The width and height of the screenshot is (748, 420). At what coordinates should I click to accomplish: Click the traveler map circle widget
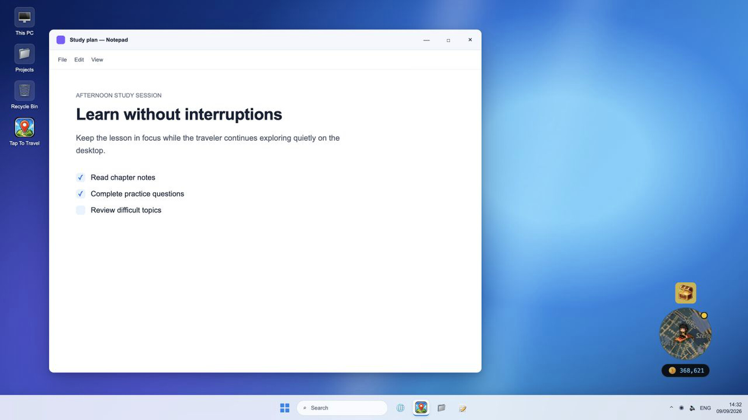pyautogui.click(x=685, y=334)
